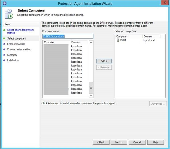Click into the Computer name text field
Screen dimensions: 170x149
[68, 36]
